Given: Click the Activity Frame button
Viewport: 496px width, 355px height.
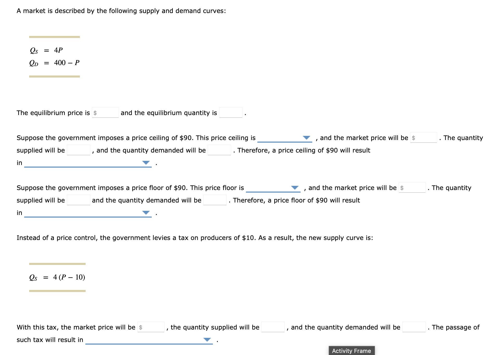Looking at the screenshot, I should (351, 351).
